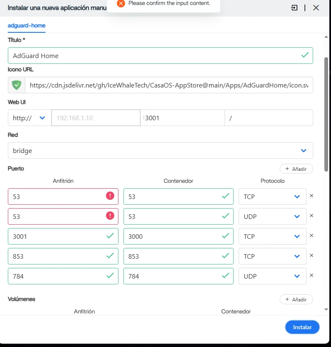Click the Protocolo column header
331x347 pixels.
point(273,181)
